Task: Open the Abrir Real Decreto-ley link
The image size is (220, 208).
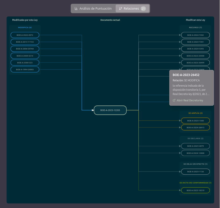Action: (x=190, y=100)
